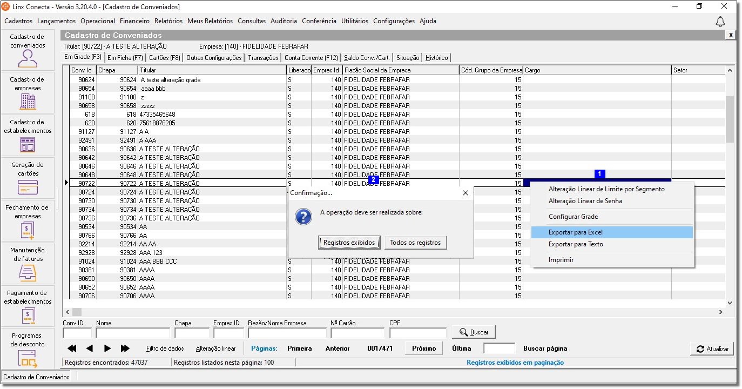Switch to the Cartões (F8) tab

(x=165, y=58)
